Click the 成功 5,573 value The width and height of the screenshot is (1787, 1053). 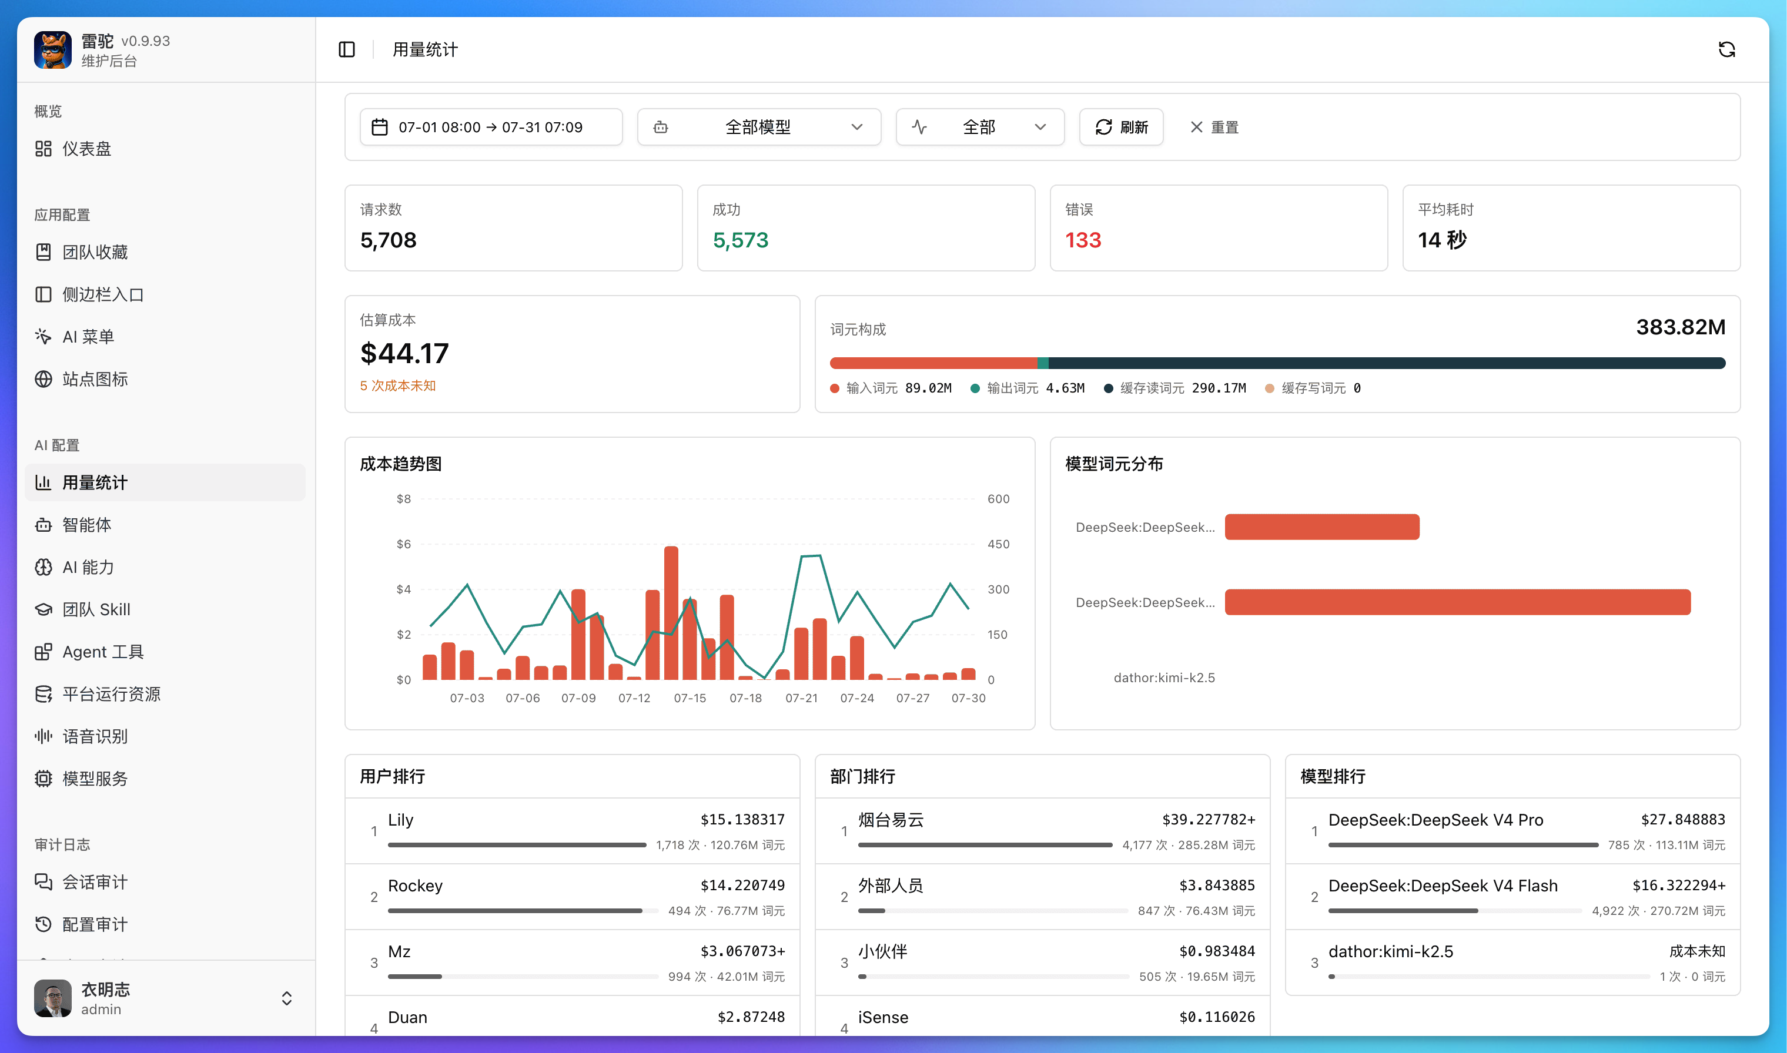click(740, 240)
